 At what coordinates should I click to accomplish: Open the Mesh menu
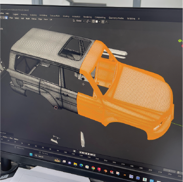pyautogui.click(x=27, y=19)
